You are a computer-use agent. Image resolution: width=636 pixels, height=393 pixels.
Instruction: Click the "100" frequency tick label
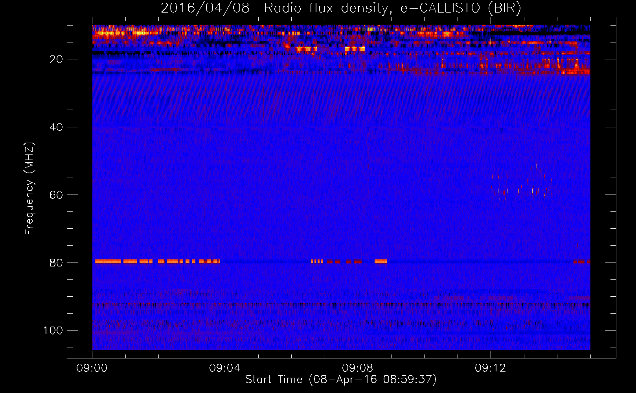click(x=53, y=331)
